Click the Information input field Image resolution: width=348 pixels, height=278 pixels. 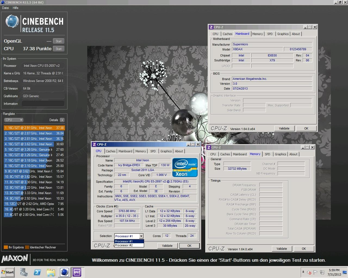click(x=43, y=104)
